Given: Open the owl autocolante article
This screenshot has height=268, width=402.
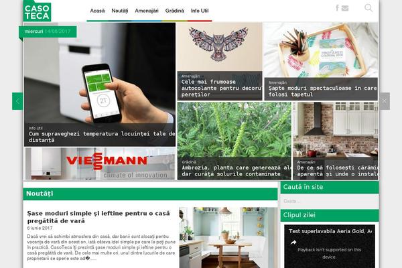Looking at the screenshot, I should pos(220,61).
